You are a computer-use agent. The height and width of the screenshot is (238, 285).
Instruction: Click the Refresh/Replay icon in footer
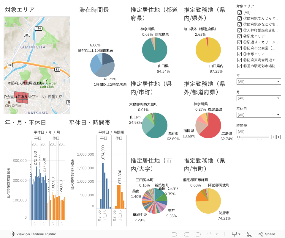209,234
